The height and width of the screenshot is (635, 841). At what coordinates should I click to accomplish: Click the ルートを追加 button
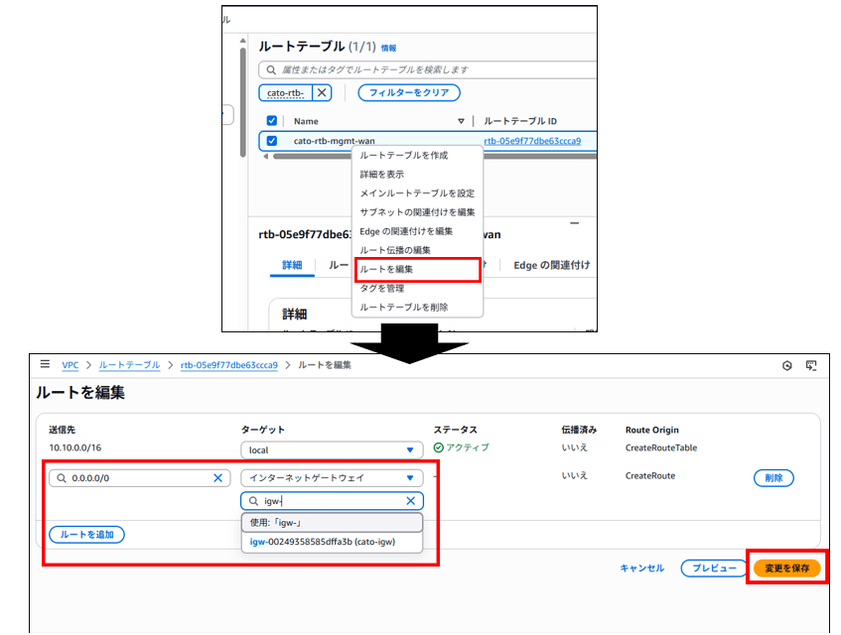click(x=86, y=535)
